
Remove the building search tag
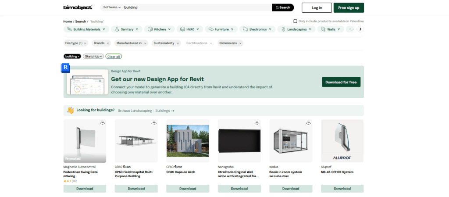78,57
